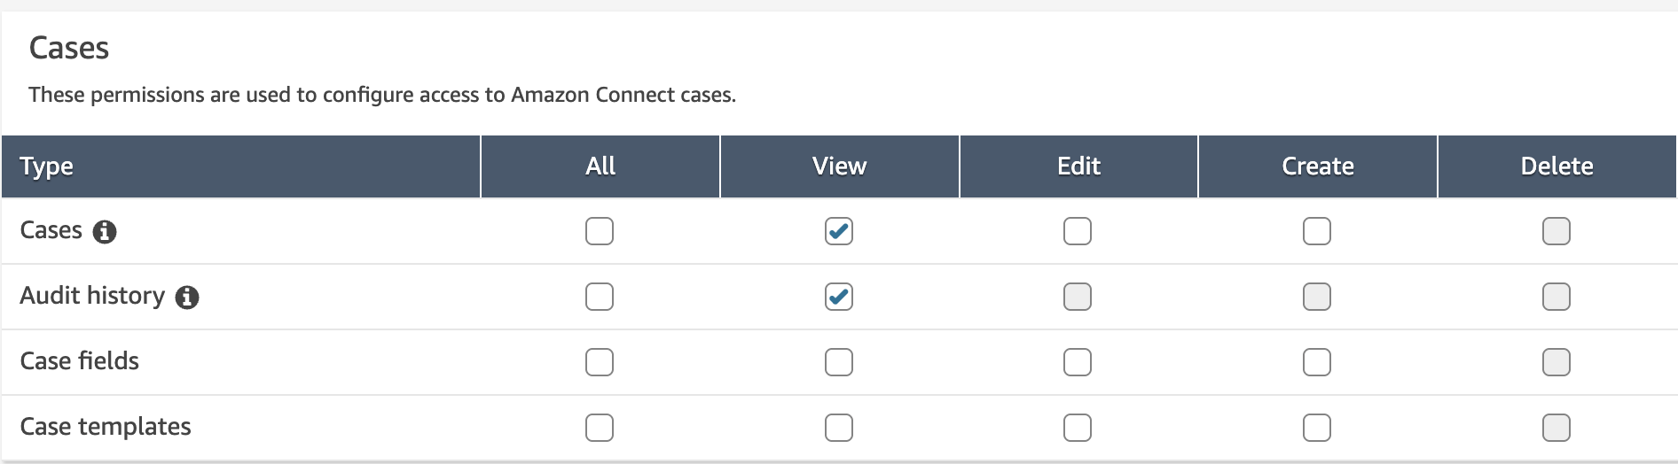
Task: Uncheck the View checkbox for Cases
Action: click(839, 231)
